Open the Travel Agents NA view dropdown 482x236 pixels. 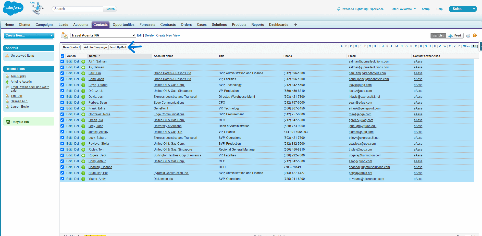(x=103, y=35)
